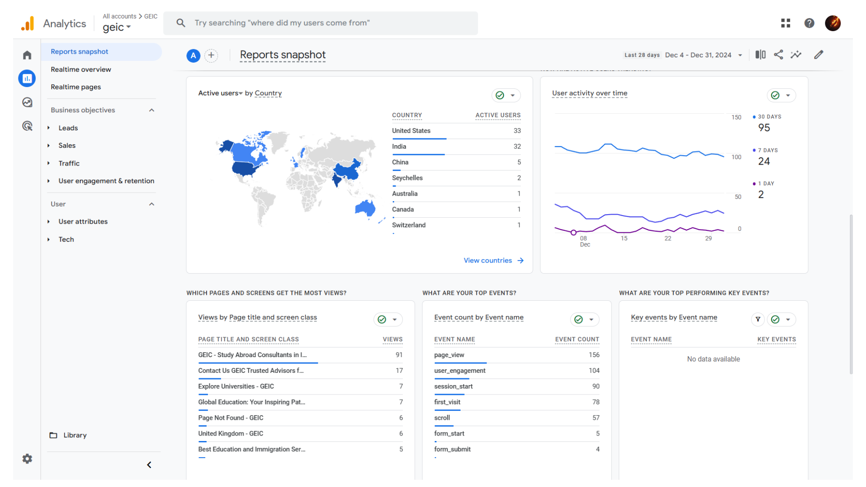Image resolution: width=866 pixels, height=487 pixels.
Task: Open the Active users metric dropdown
Action: [221, 93]
